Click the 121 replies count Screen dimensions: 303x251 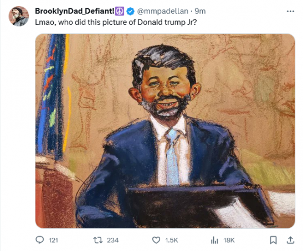click(x=53, y=240)
